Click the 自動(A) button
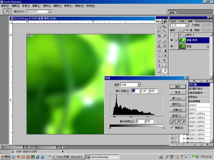The height and width of the screenshot is (160, 214). (178, 110)
